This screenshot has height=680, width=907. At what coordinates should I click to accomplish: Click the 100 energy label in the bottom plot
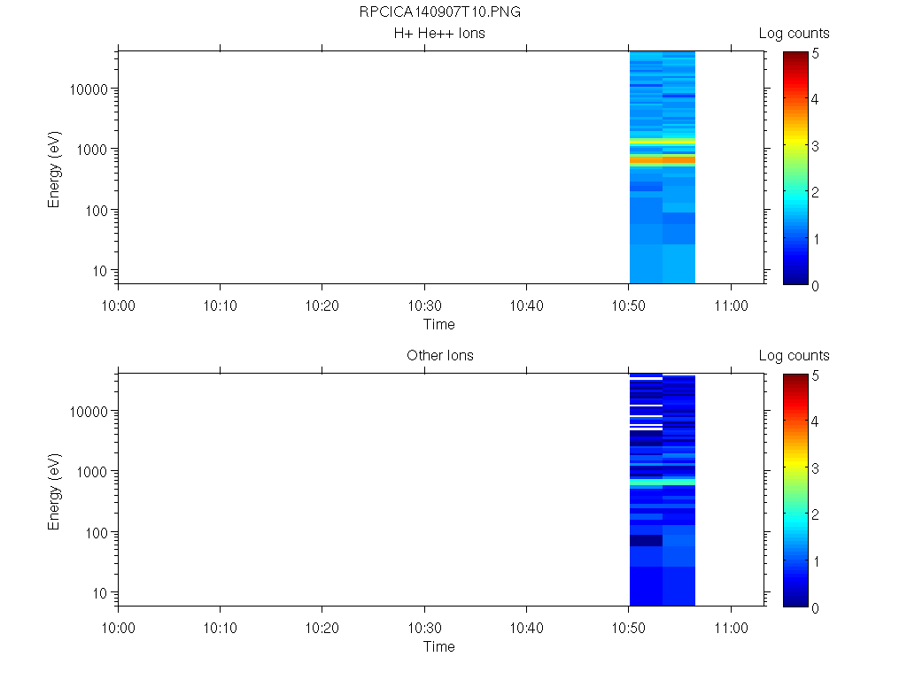(97, 532)
